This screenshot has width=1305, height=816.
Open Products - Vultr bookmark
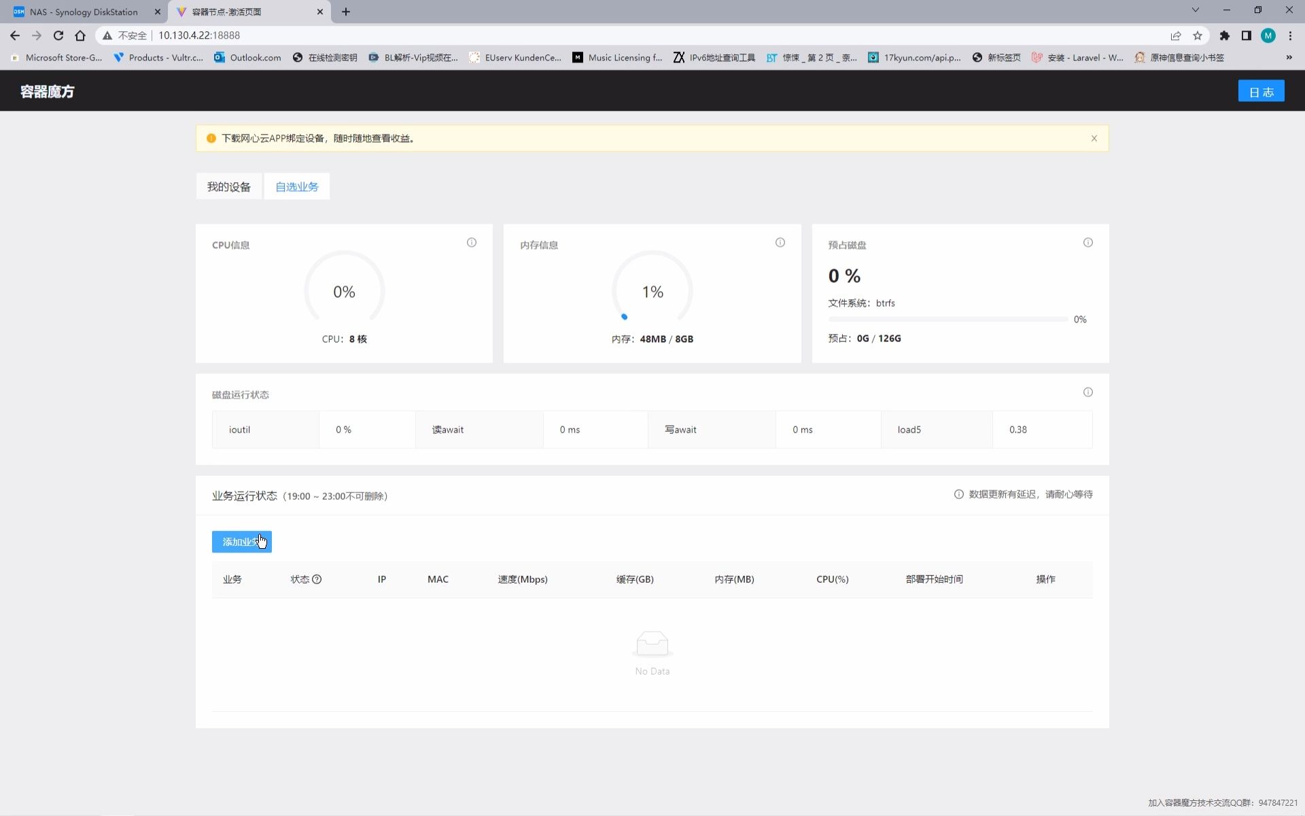[x=158, y=58]
